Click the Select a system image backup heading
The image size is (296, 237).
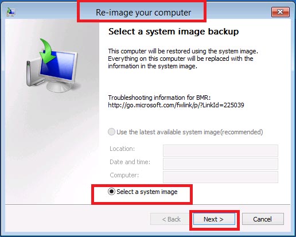click(174, 32)
